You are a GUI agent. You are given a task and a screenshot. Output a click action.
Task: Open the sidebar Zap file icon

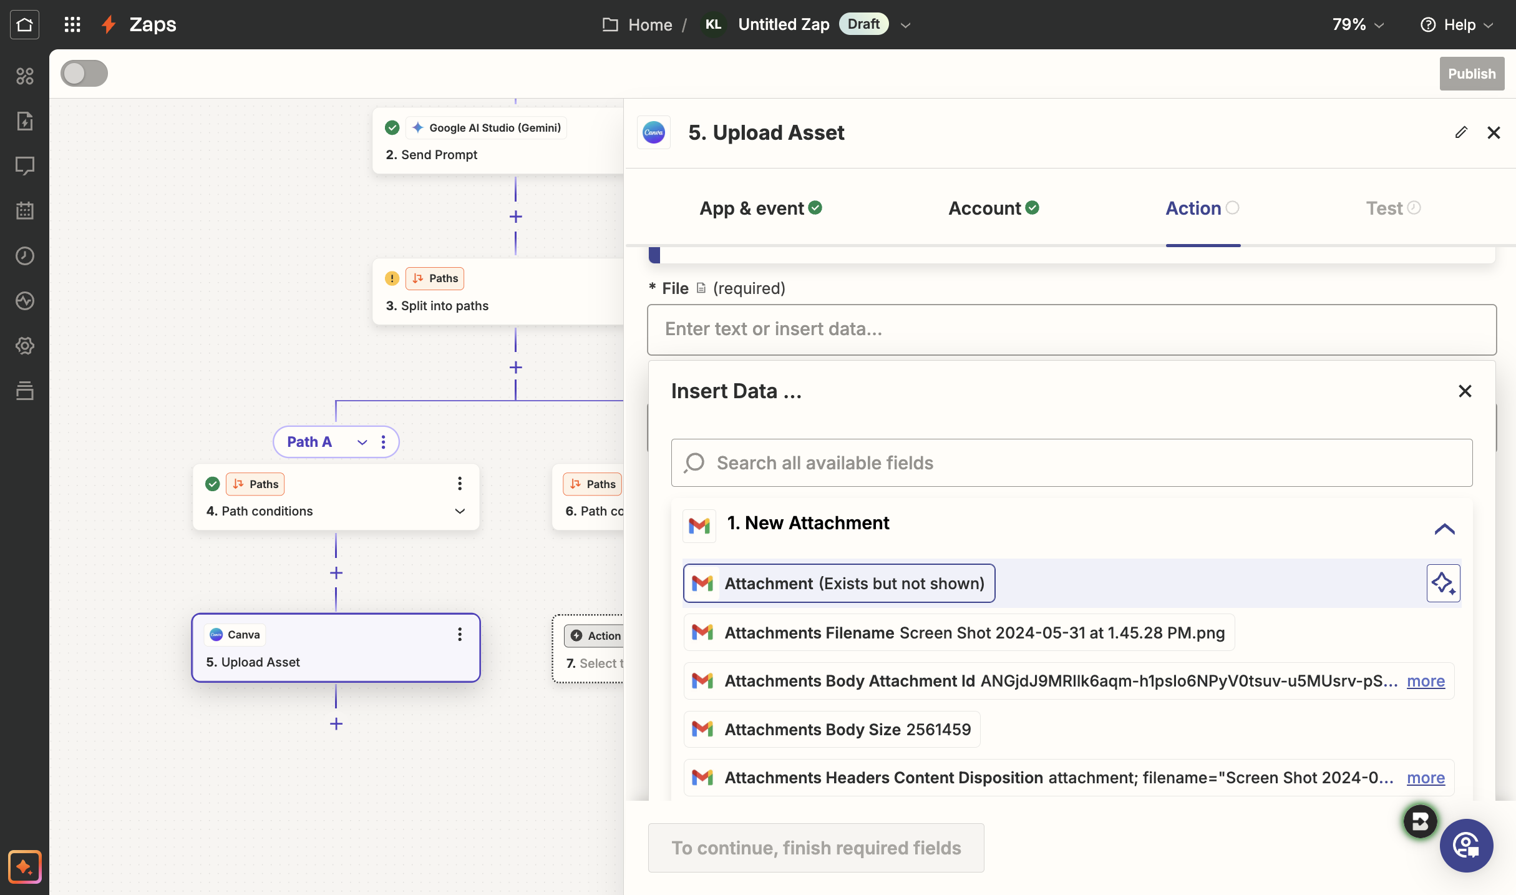[x=24, y=121]
